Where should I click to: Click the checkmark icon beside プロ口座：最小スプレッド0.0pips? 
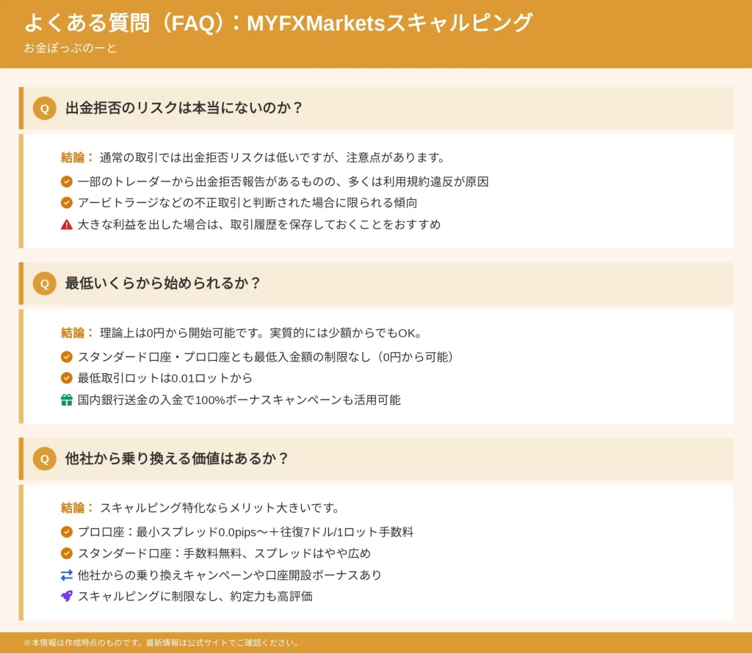point(67,531)
